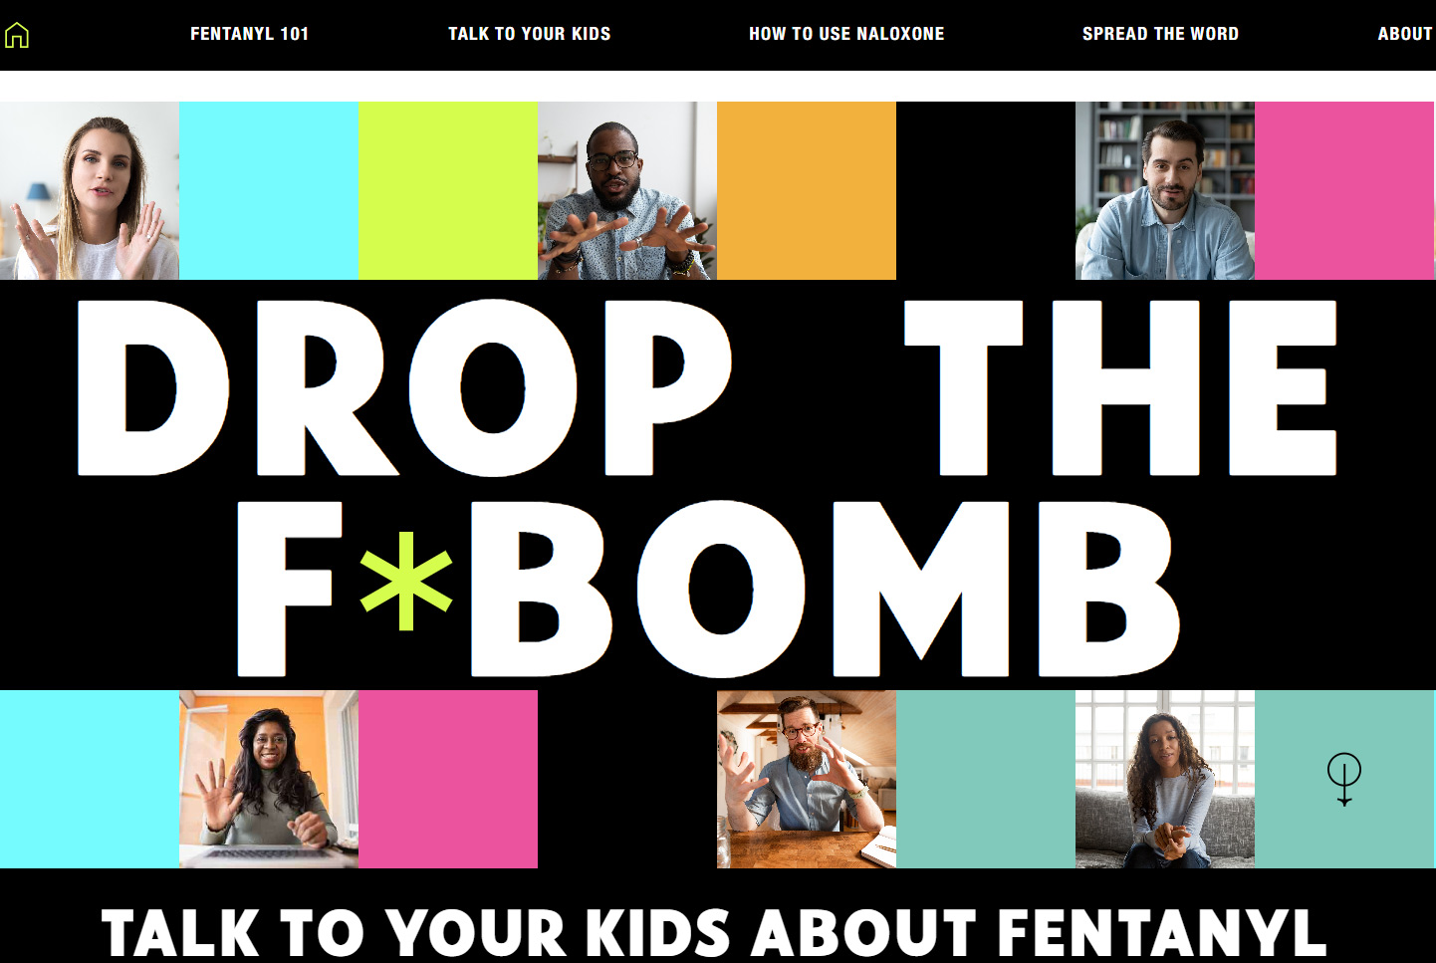The height and width of the screenshot is (963, 1436).
Task: Click the pink tile in the top-right
Action: coord(1344,190)
